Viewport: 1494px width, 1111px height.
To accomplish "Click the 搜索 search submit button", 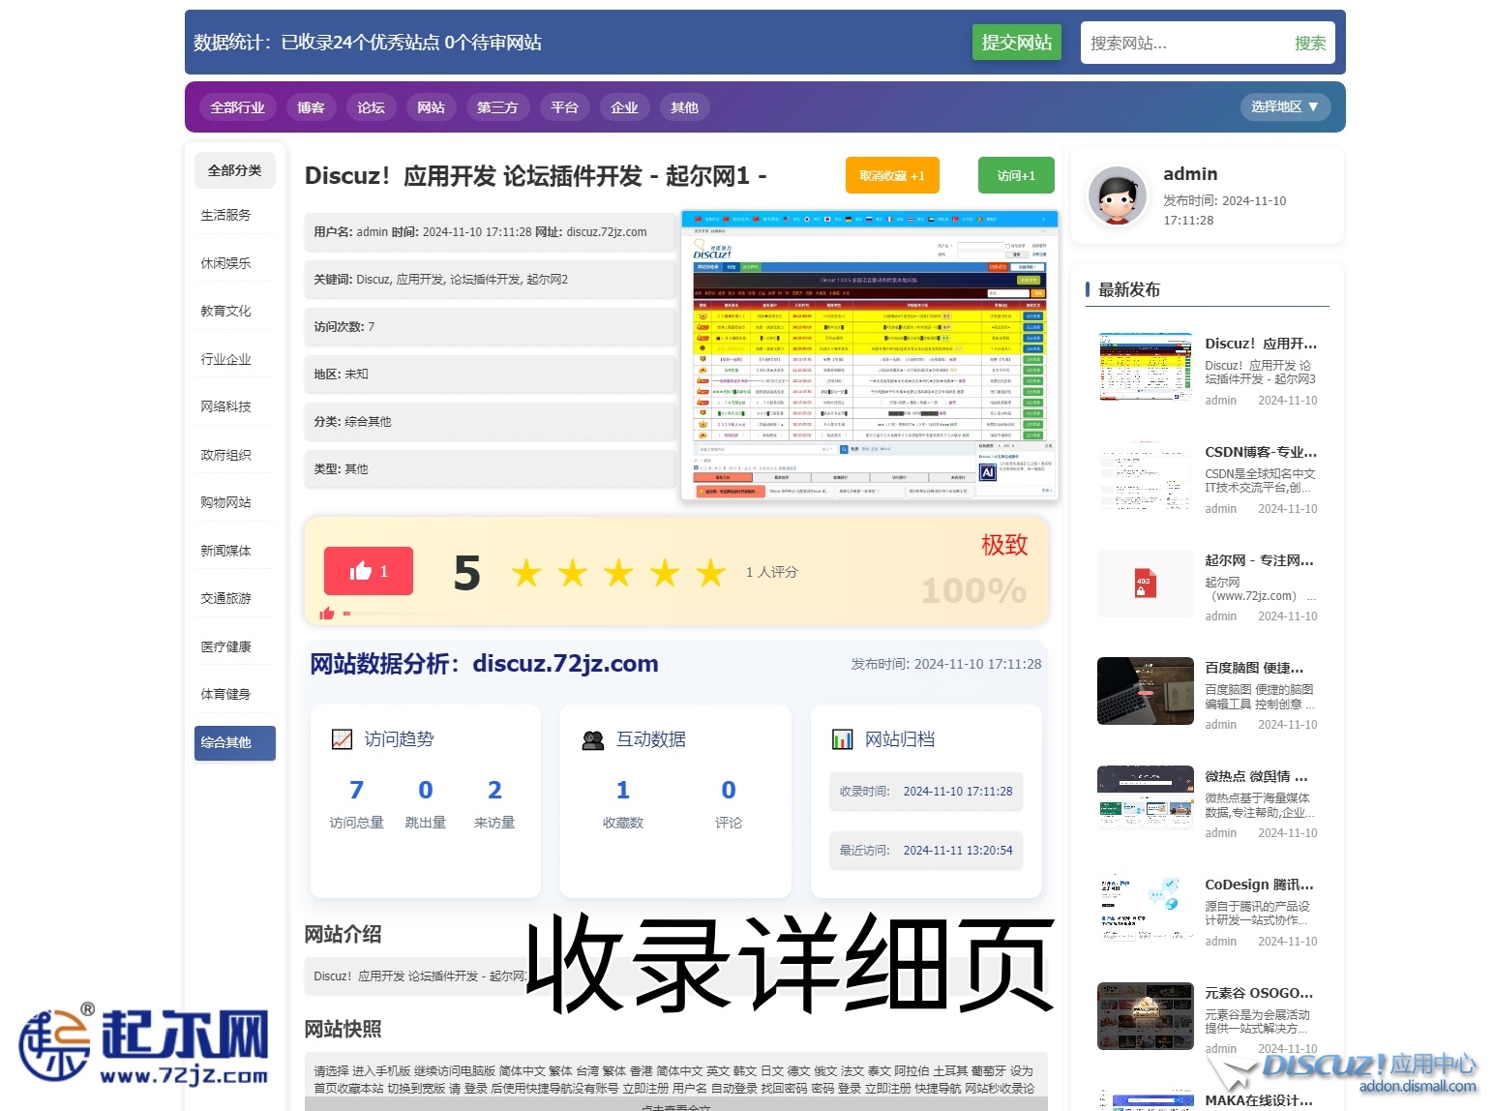I will (x=1309, y=44).
